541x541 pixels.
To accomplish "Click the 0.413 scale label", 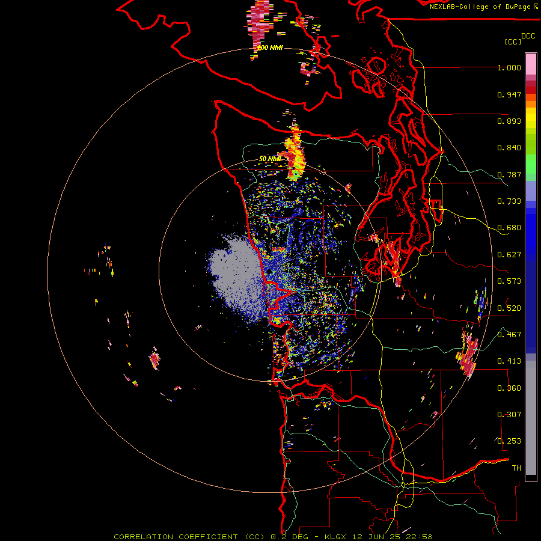I will pyautogui.click(x=509, y=361).
